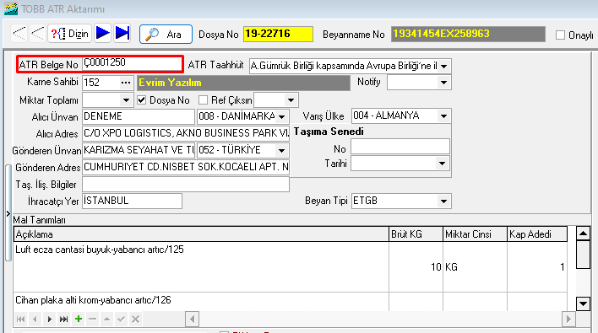Image resolution: width=598 pixels, height=333 pixels.
Task: Open the Beyan Tipi ETGB dropdown
Action: point(443,201)
